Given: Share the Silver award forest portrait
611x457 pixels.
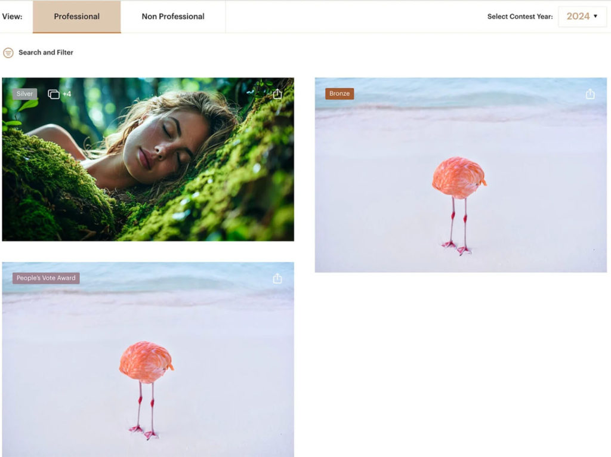Looking at the screenshot, I should coord(277,94).
